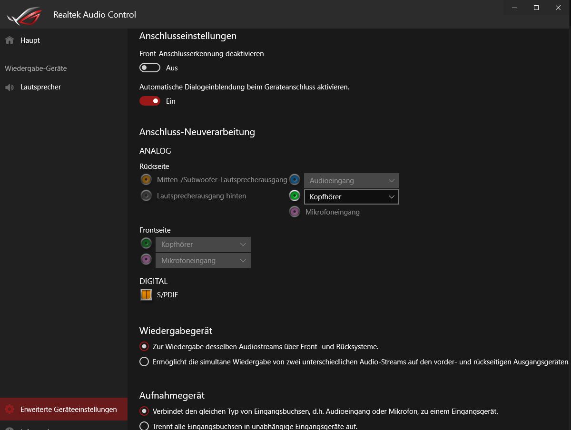Click the Aus label next to switch
Viewport: 571px width, 430px height.
pos(172,68)
